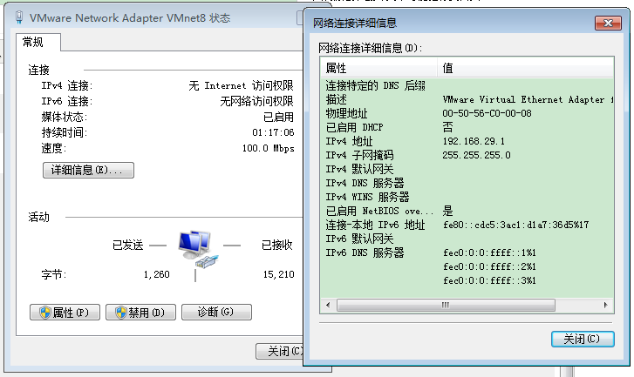634x377 pixels.
Task: Select the 已启用 NetBIOS row
Action: coord(467,211)
